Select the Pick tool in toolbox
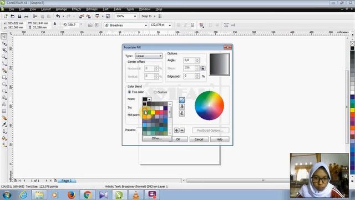355x200 pixels. (4, 36)
